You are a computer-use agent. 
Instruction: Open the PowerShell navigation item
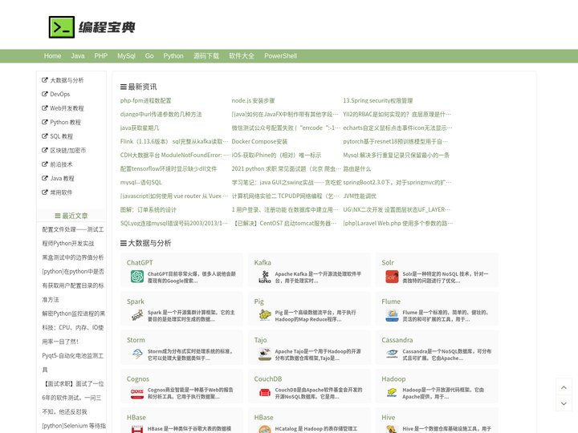[280, 56]
